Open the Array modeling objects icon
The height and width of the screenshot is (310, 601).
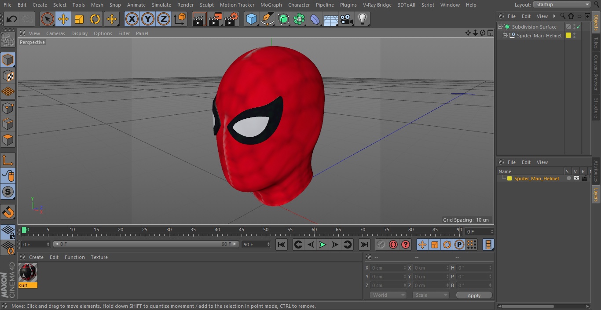[x=299, y=19]
